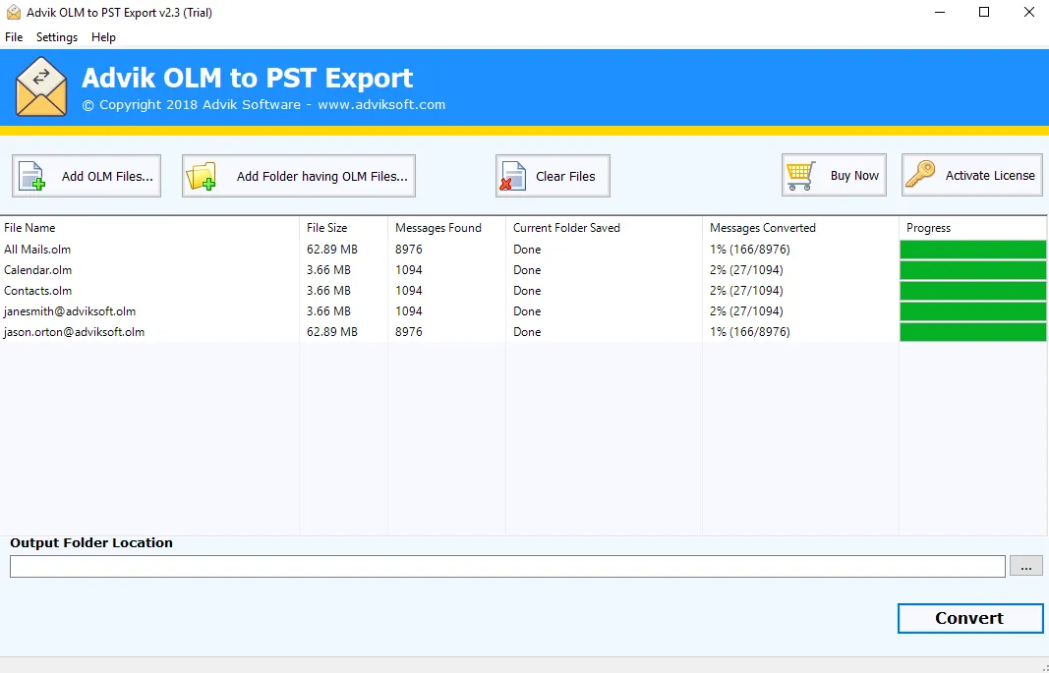Click the green progress bar for Contacts.olm

click(x=972, y=291)
